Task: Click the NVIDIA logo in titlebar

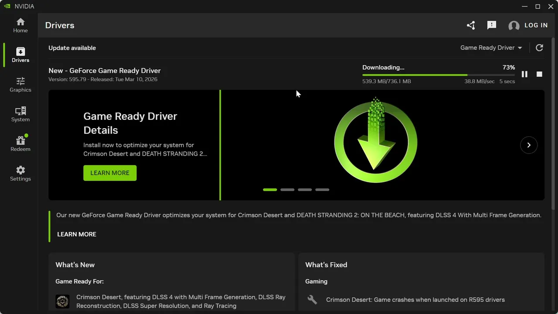Action: [7, 6]
